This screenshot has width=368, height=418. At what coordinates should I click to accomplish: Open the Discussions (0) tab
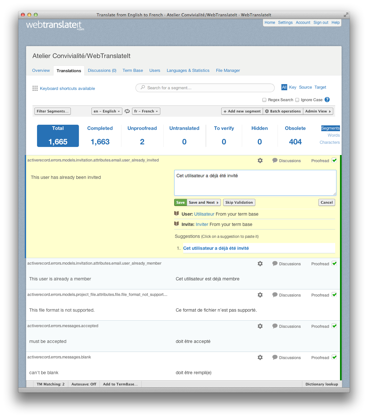[x=102, y=71]
